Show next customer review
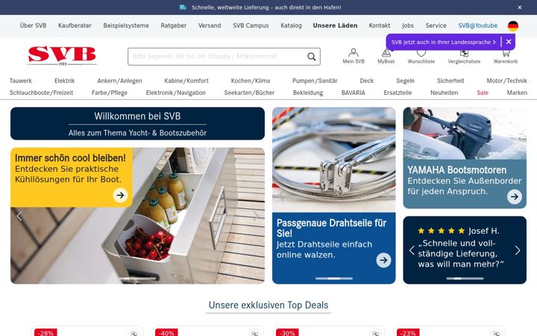 point(518,250)
